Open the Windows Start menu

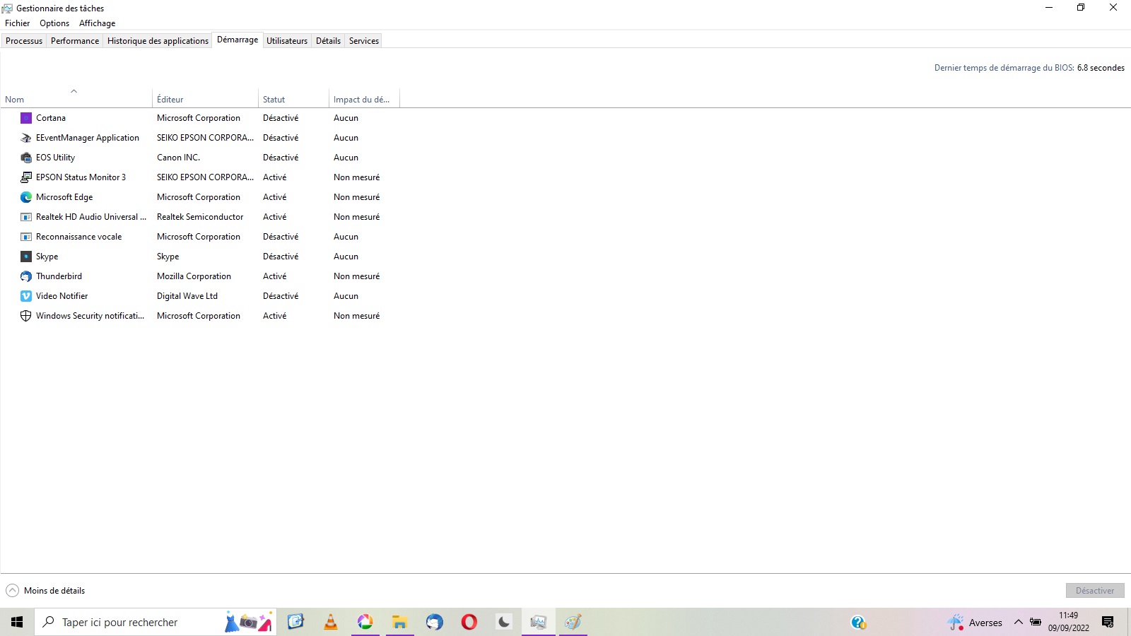17,622
